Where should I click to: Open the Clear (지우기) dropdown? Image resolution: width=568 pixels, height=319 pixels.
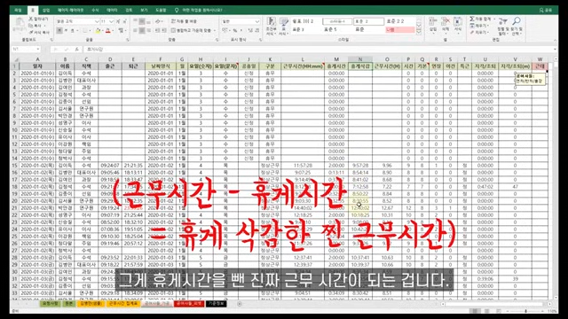point(479,33)
